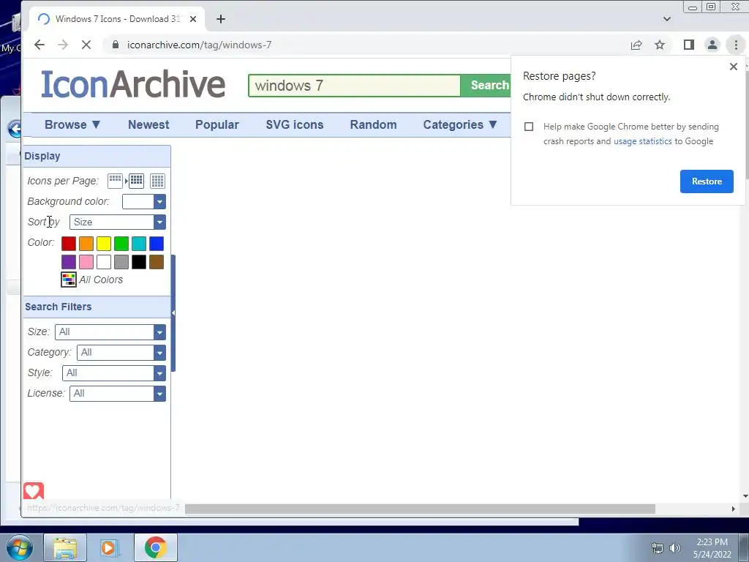Expand the Categories menu
The image size is (749, 562).
(461, 124)
